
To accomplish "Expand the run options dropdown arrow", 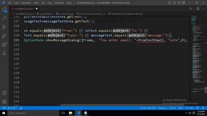I will point(194,9).
